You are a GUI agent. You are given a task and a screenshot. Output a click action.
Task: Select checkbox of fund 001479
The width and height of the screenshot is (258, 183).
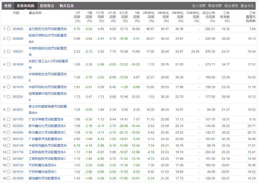[x=9, y=87]
